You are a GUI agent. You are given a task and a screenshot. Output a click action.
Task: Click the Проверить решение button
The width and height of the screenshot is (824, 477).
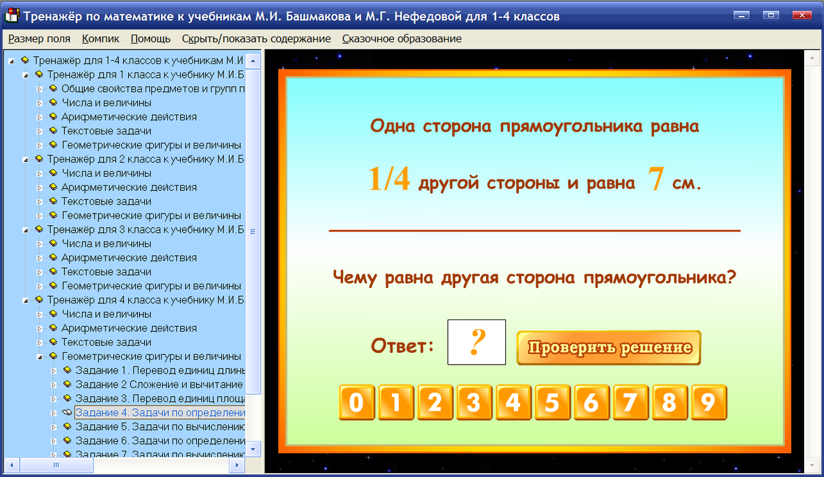(x=609, y=348)
